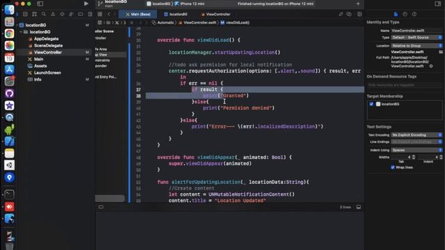Choose file location folder icon
The height and width of the screenshot is (250, 445).
point(440,52)
